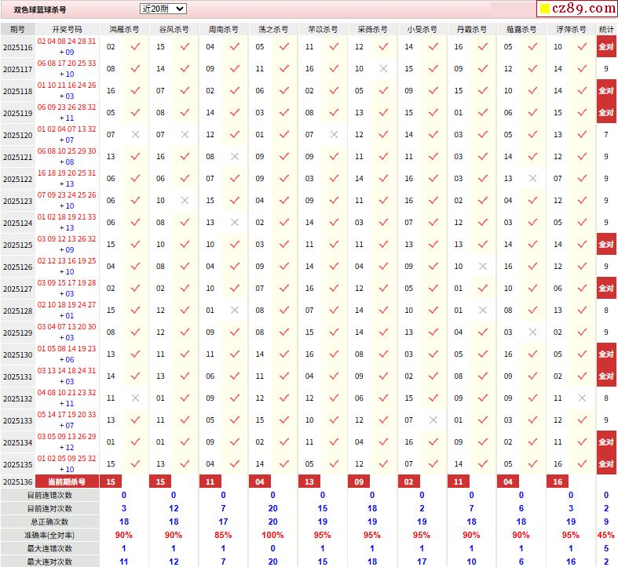Click the X mark for 丹霞杀号 in 2025126
Screen dimensions: 618x567
(483, 267)
